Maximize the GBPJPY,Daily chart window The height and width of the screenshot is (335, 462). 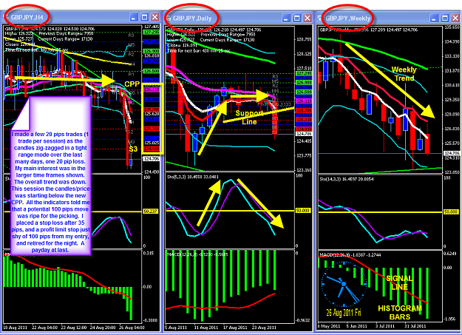pyautogui.click(x=296, y=18)
